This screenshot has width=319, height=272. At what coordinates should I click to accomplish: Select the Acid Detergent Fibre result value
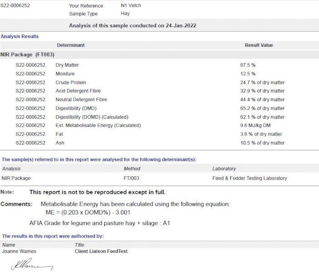tap(262, 91)
